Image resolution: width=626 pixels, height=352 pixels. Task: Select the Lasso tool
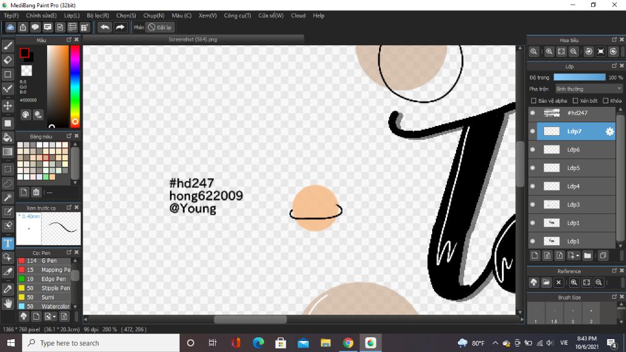[x=7, y=183]
